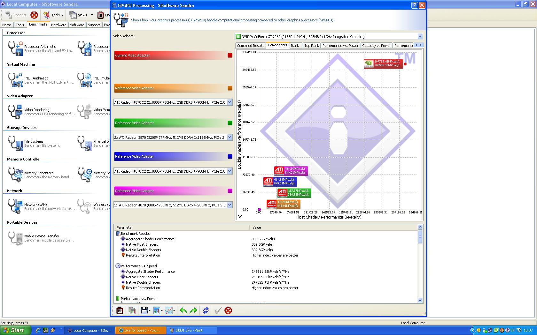Image resolution: width=537 pixels, height=335 pixels.
Task: Switch to the Combined Results tab
Action: click(x=251, y=46)
